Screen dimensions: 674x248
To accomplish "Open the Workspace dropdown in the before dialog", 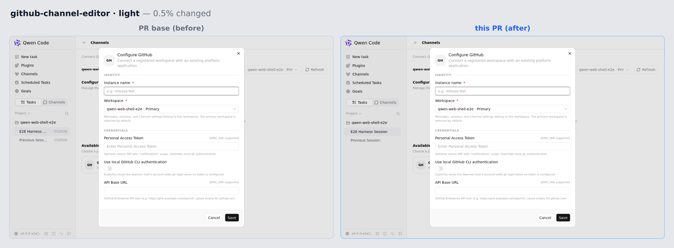I will point(171,109).
